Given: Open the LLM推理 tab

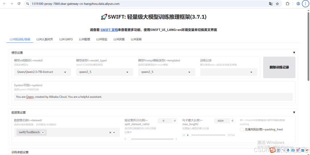Looking at the screenshot, I should pos(84,39).
